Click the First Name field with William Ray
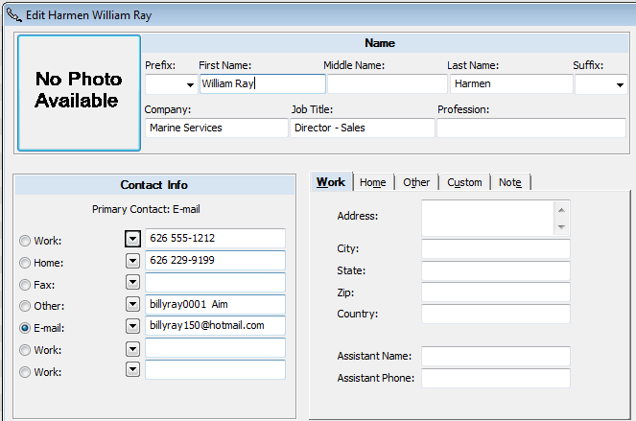The height and width of the screenshot is (421, 636). point(263,84)
